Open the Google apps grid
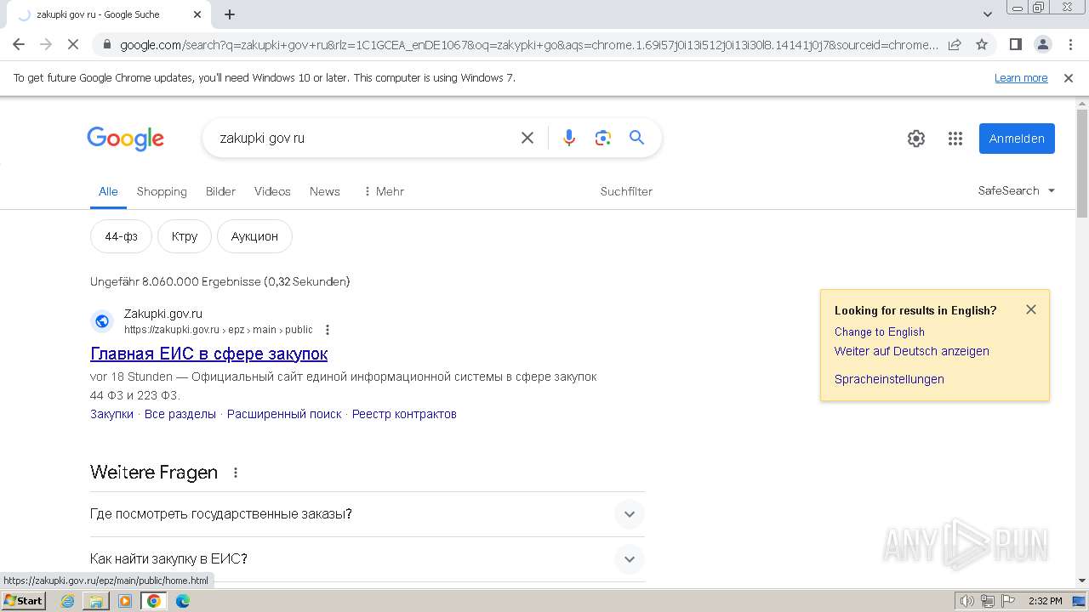Image resolution: width=1089 pixels, height=612 pixels. pos(955,139)
